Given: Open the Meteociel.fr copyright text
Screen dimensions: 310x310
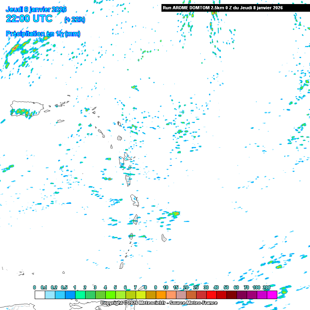Looking at the screenshot, I should tap(159, 303).
